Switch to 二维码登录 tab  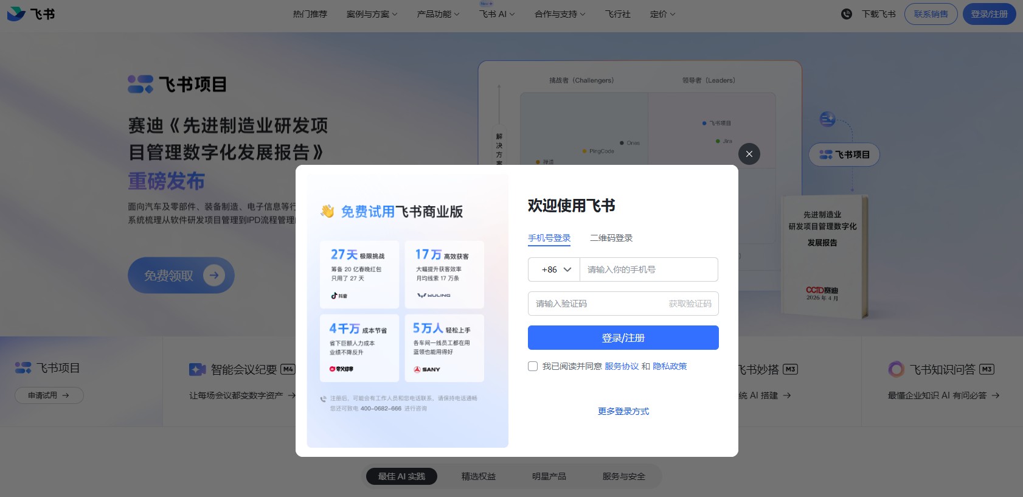pos(611,238)
